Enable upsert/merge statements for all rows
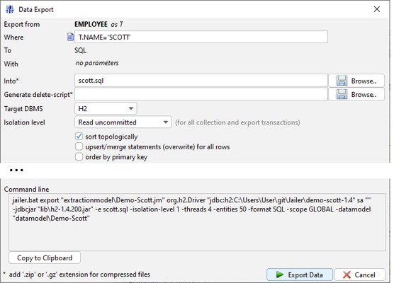 point(79,146)
